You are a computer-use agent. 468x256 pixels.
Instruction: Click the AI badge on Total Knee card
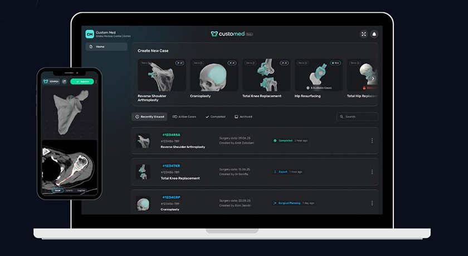(x=284, y=63)
